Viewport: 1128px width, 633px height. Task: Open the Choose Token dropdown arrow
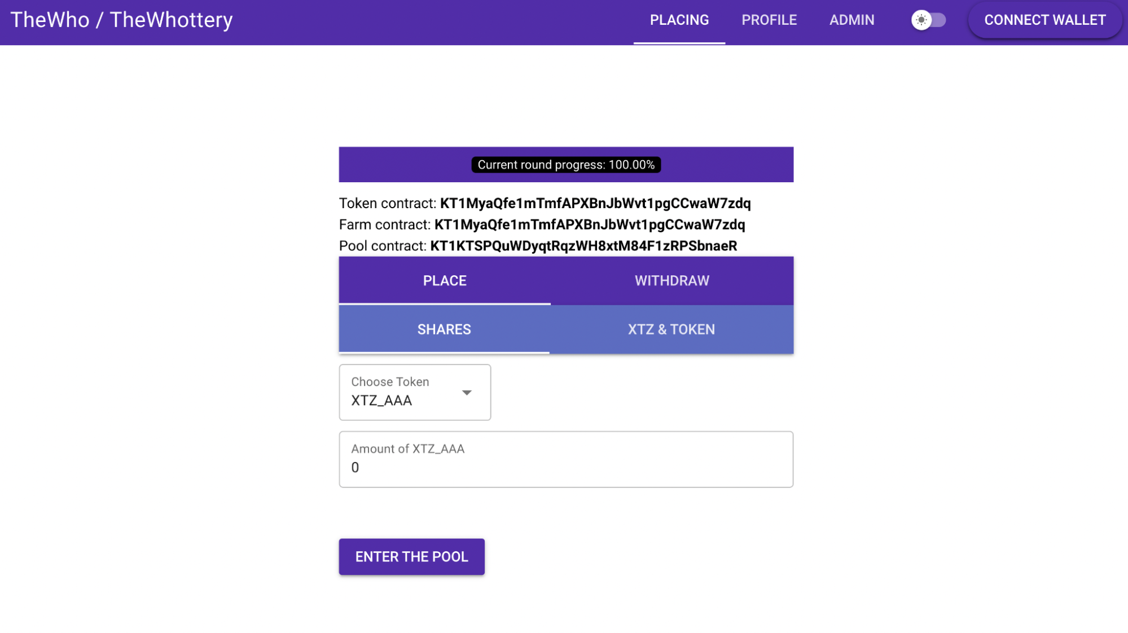(467, 393)
